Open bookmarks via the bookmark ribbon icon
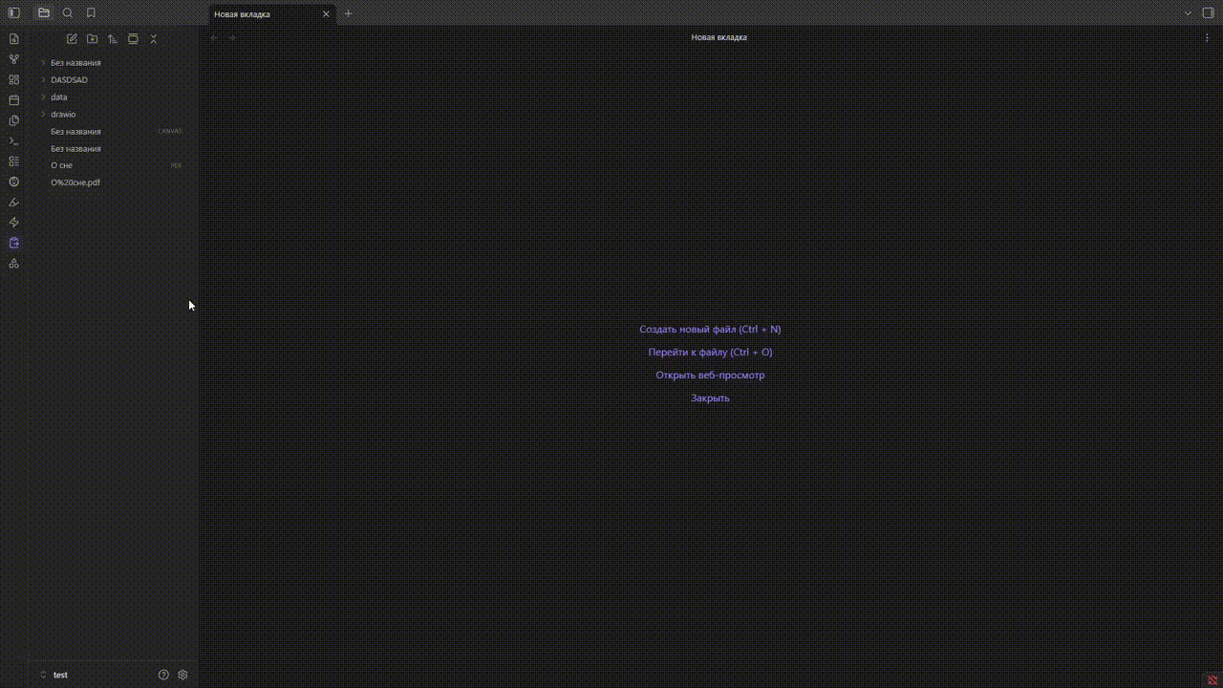The width and height of the screenshot is (1223, 688). 91,12
